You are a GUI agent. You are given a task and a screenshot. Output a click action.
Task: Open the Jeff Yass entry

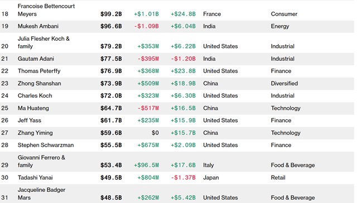pyautogui.click(x=30, y=120)
